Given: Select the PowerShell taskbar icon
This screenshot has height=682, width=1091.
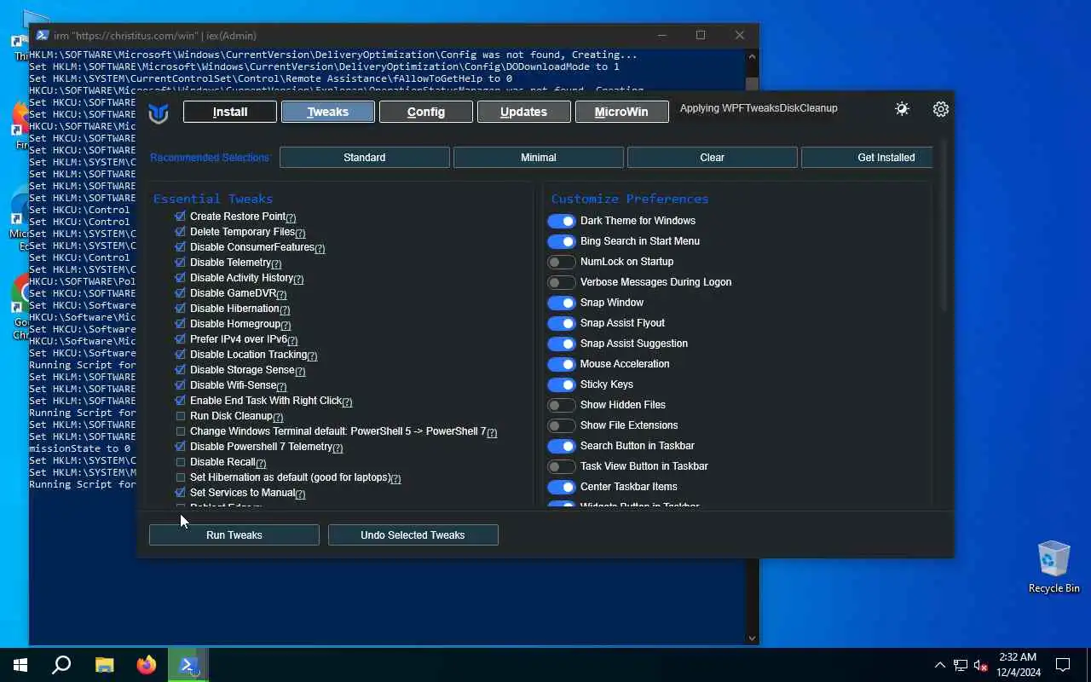Looking at the screenshot, I should [188, 665].
